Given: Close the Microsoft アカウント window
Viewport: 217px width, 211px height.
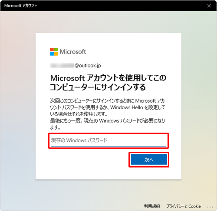Looking at the screenshot, I should (209, 6).
